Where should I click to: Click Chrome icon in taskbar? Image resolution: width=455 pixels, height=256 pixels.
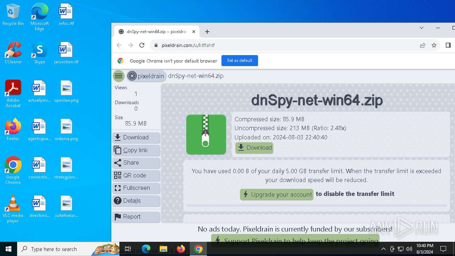[198, 249]
